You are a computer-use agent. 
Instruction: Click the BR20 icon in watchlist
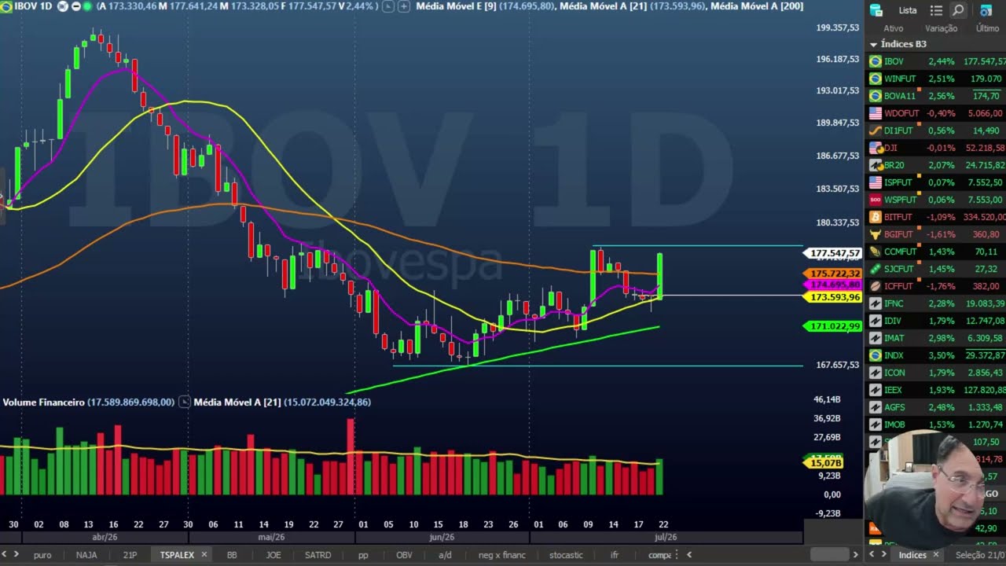click(x=876, y=165)
